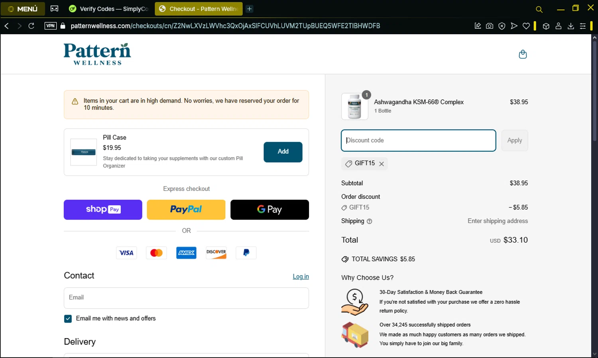This screenshot has width=598, height=358.
Task: Click the scrollbar down arrow
Action: [x=594, y=354]
